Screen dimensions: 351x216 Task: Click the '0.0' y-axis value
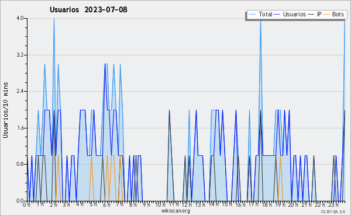[20, 201]
